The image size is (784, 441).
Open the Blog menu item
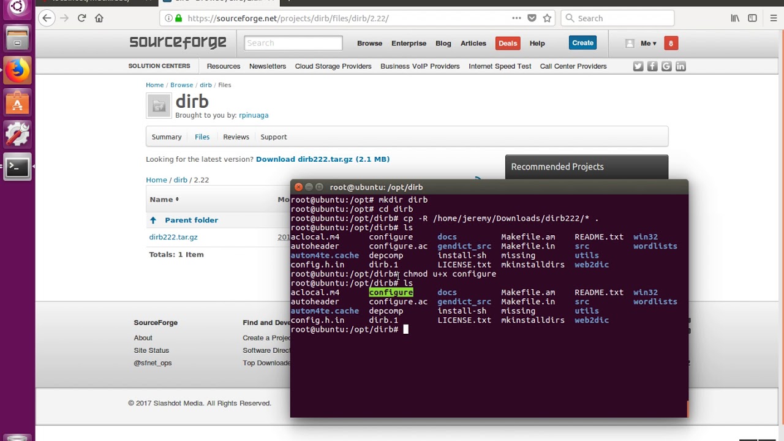[x=443, y=43]
